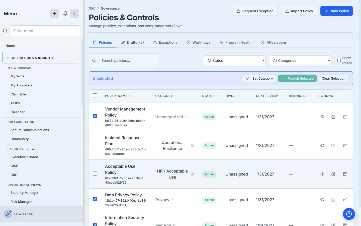Check the Incident Response Plan row checkbox

click(95, 145)
